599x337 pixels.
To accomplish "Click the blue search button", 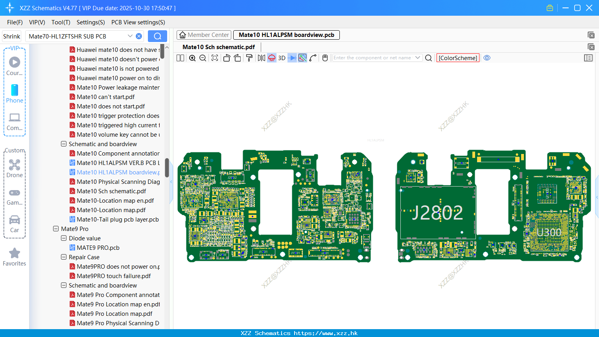I will coord(157,36).
